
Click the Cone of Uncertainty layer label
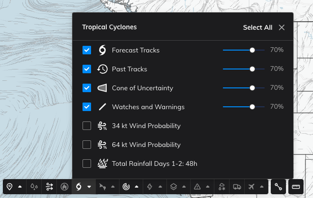[142, 88]
